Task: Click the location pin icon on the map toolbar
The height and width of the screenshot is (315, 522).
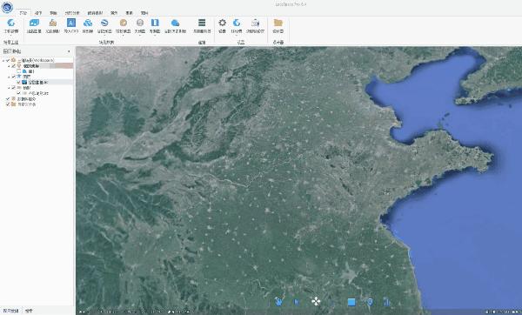Action: click(x=370, y=302)
